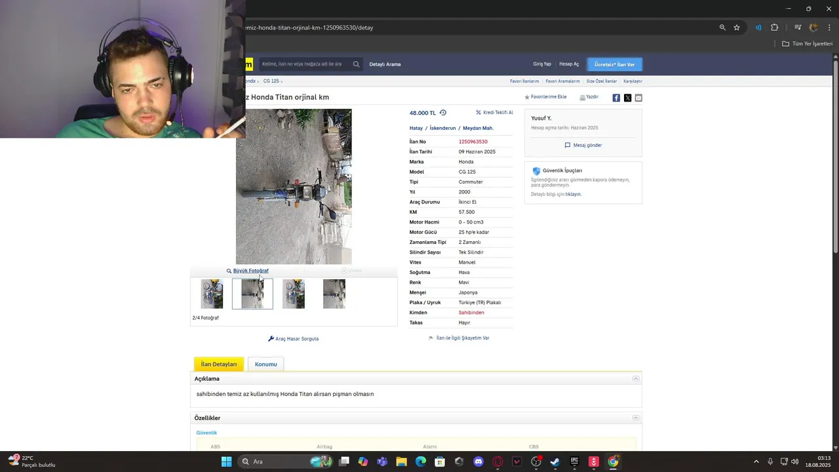839x472 pixels.
Task: Open the volume icon in system tray
Action: (794, 462)
